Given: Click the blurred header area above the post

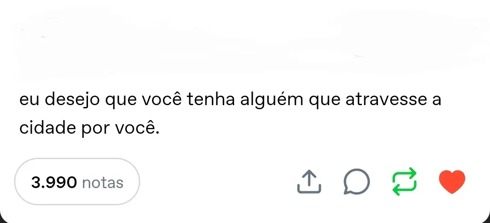Looking at the screenshot, I should 245,45.
